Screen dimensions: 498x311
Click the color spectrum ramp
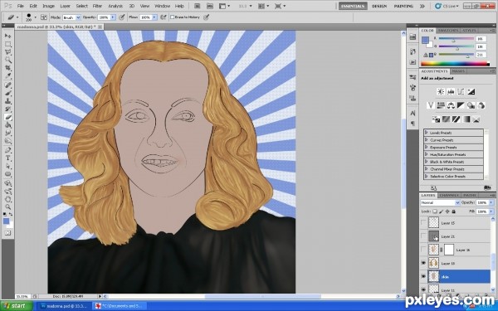click(455, 64)
